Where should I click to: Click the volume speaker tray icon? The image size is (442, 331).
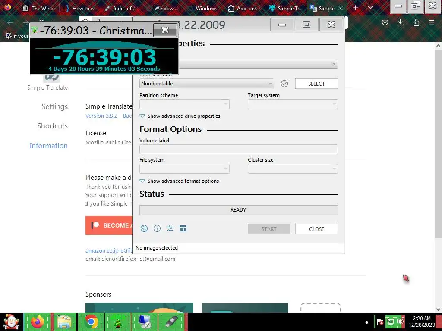coord(400,322)
